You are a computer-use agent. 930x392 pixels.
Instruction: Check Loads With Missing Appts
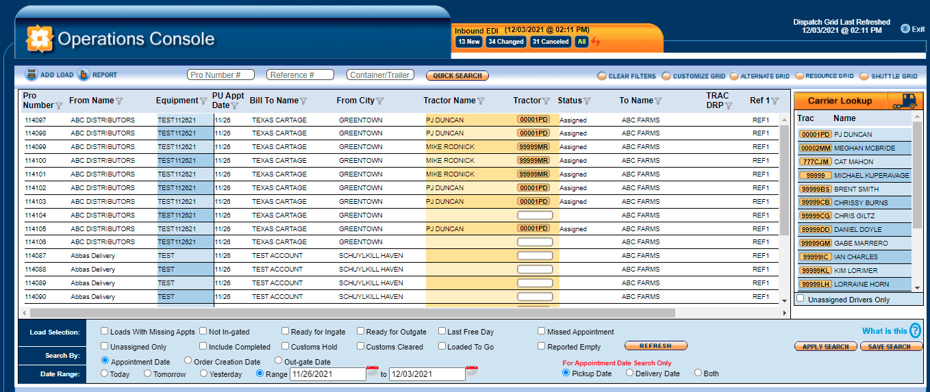pos(104,331)
